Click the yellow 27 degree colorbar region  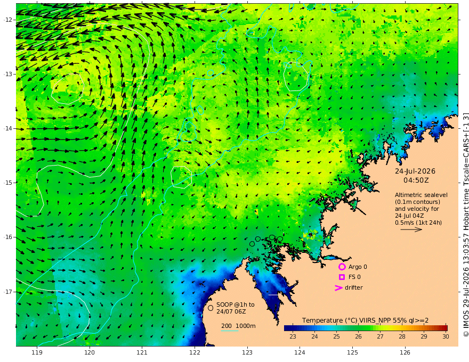380,328
